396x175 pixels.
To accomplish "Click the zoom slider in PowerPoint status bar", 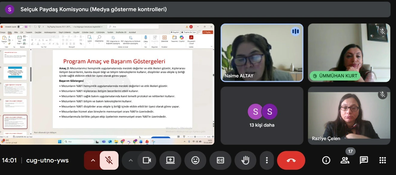I will 195,137.
